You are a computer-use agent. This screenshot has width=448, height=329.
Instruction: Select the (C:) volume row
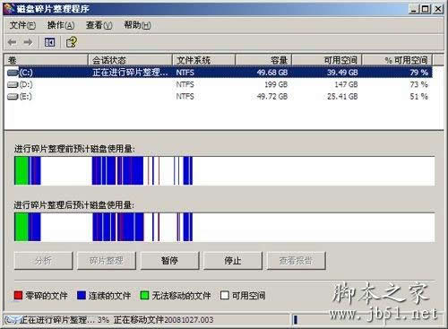pyautogui.click(x=219, y=73)
